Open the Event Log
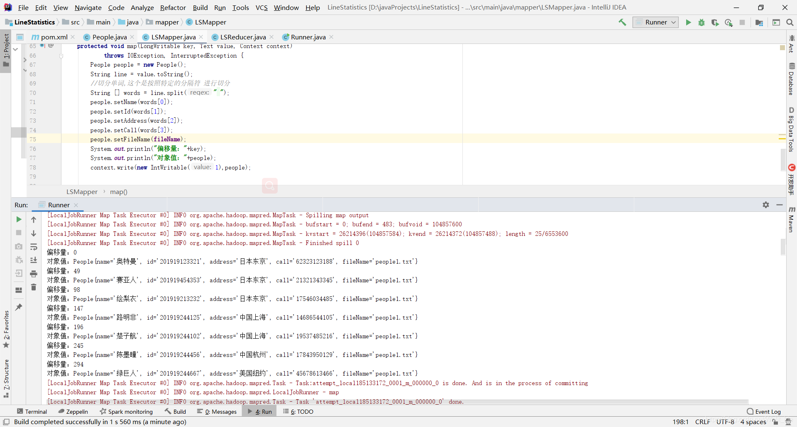The image size is (797, 427). 764,412
